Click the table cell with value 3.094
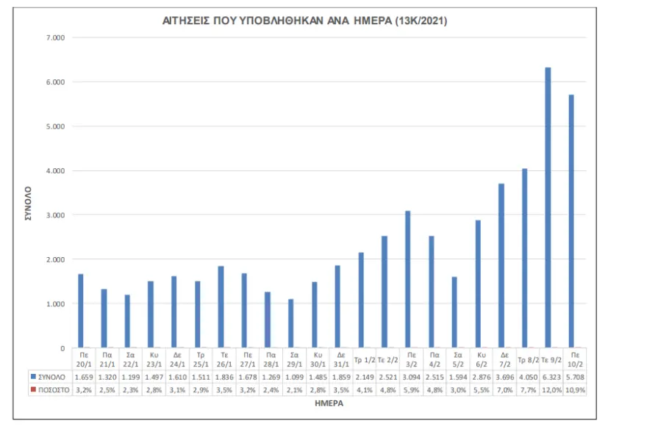 click(411, 377)
